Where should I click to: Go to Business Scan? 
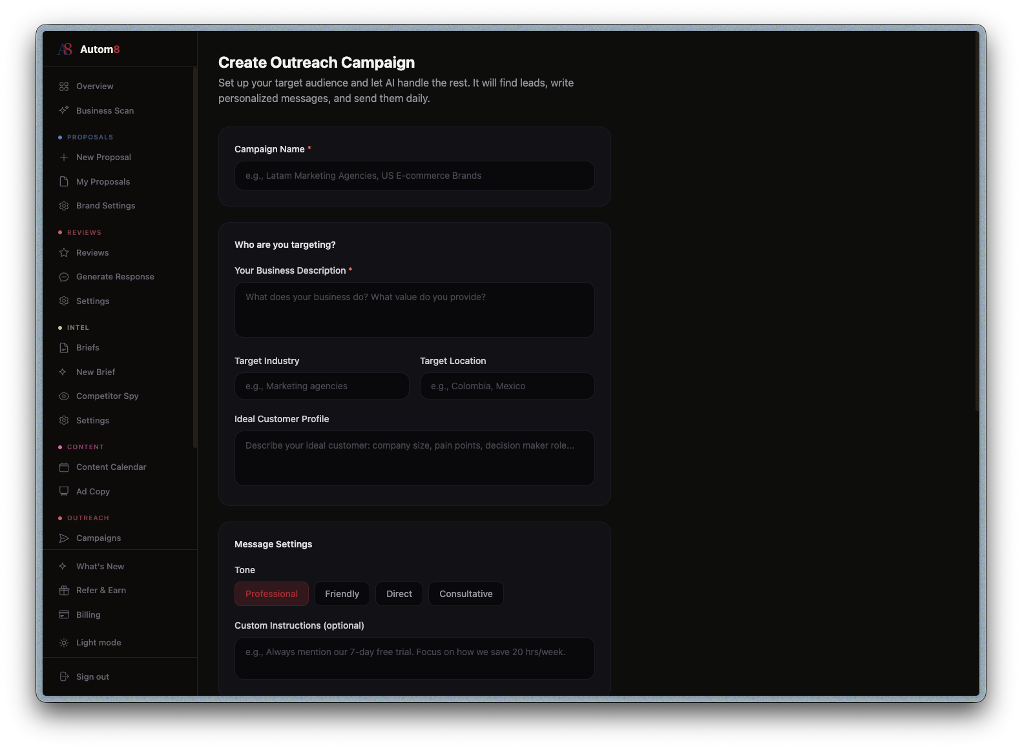105,110
